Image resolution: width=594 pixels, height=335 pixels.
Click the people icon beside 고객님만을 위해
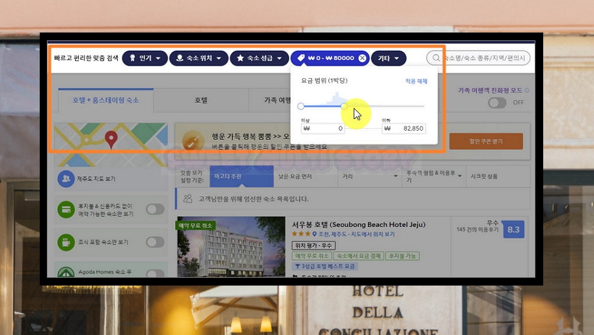click(x=188, y=199)
